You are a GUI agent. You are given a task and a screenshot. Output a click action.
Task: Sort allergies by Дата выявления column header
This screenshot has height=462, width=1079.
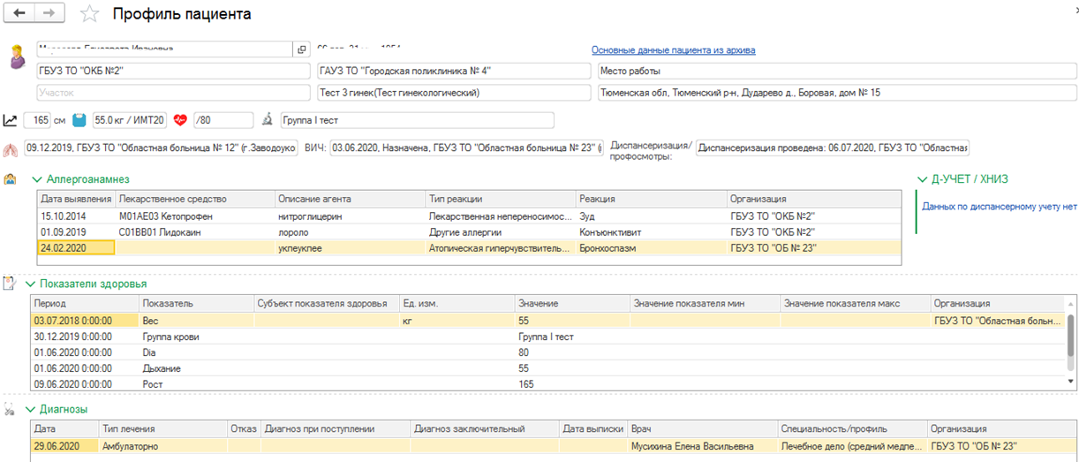pos(75,199)
